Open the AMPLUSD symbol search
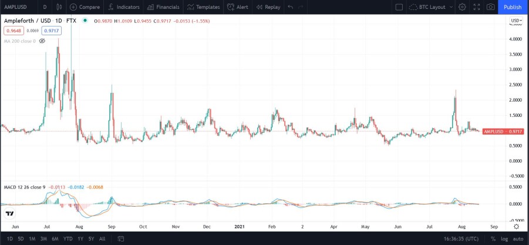Screen dimensions: 529x245 click(x=15, y=6)
